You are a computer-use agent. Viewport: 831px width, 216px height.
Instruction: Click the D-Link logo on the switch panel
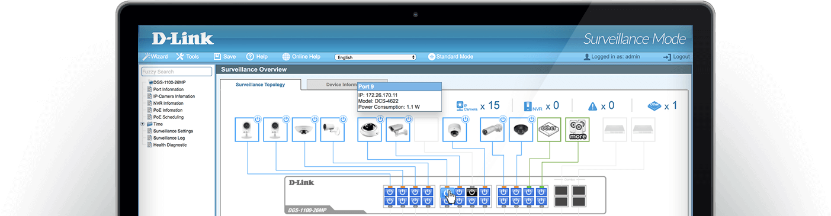click(301, 182)
